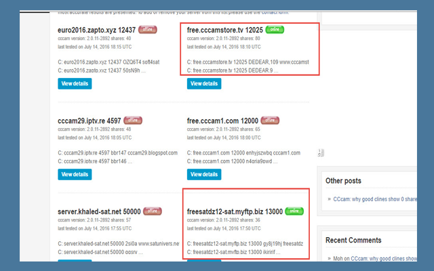434x271 pixels.
Task: Click the cccam version line with shares: 40
Action: pos(94,39)
